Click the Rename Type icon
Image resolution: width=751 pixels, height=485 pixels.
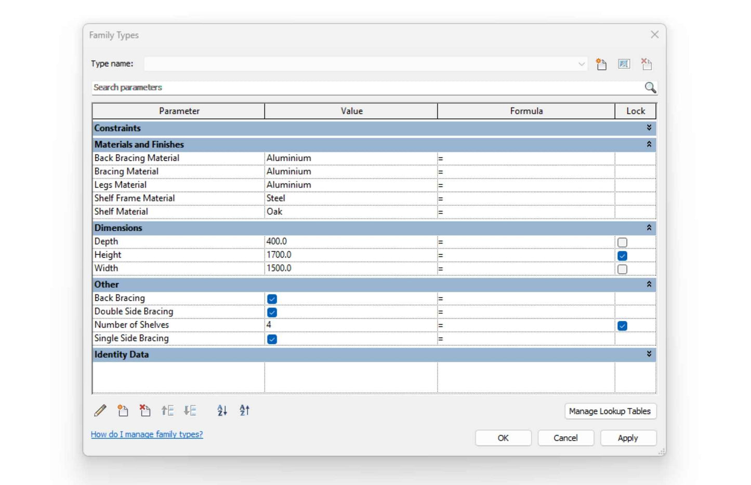(624, 64)
